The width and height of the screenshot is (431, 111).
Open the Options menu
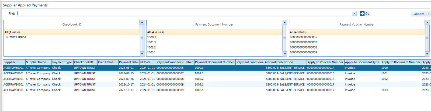pos(420,14)
